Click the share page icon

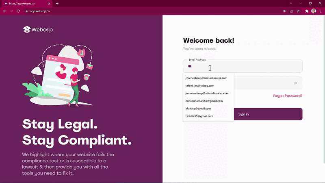(x=292, y=11)
